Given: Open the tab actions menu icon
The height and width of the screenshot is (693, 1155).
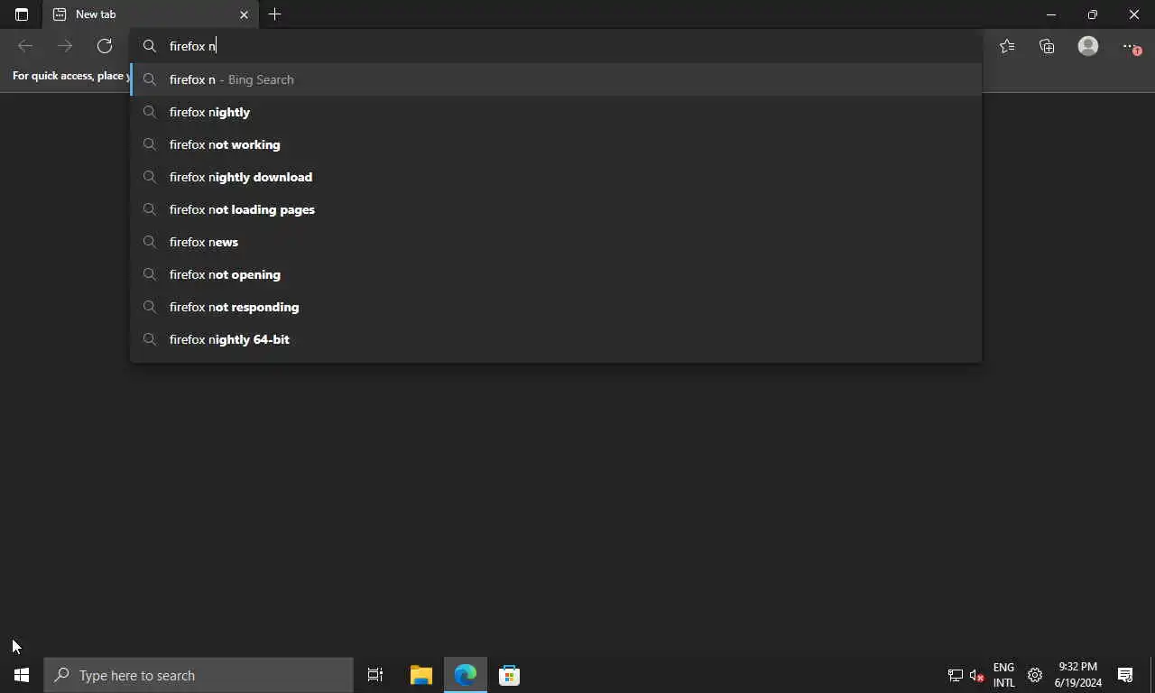Looking at the screenshot, I should coord(22,14).
